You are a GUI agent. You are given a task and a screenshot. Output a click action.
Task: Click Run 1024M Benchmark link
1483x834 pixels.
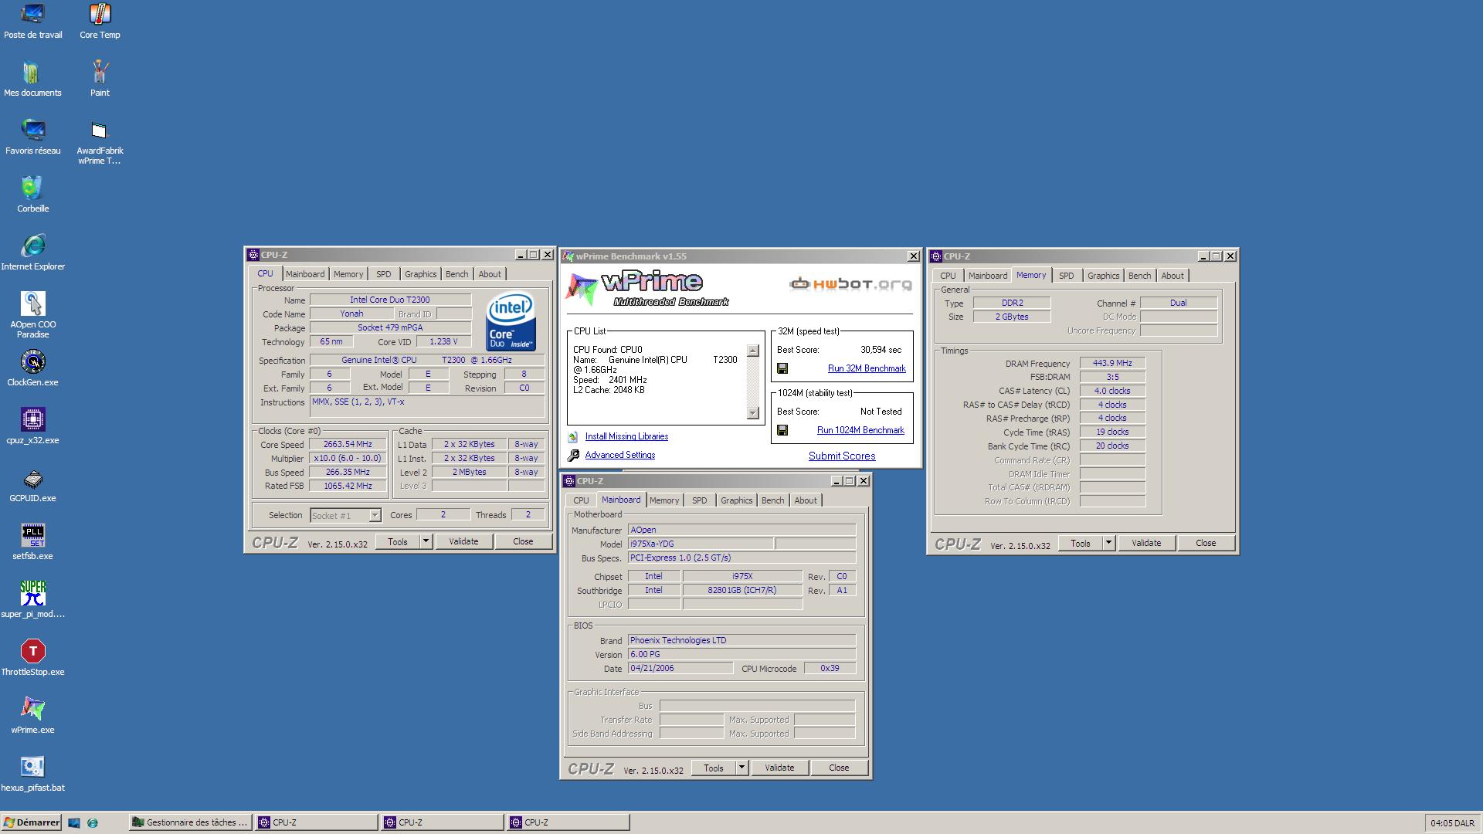(860, 431)
